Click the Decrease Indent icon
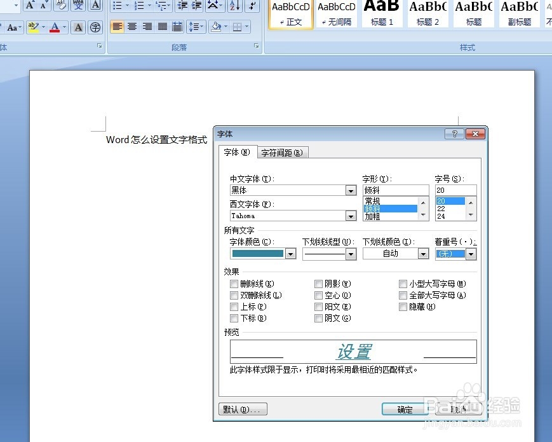The width and height of the screenshot is (552, 442). click(182, 5)
